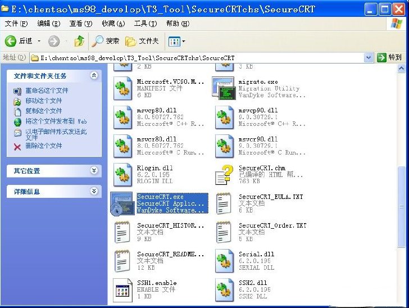Click the e-mail envelope icon
This screenshot has width=409, height=308.
(17, 133)
